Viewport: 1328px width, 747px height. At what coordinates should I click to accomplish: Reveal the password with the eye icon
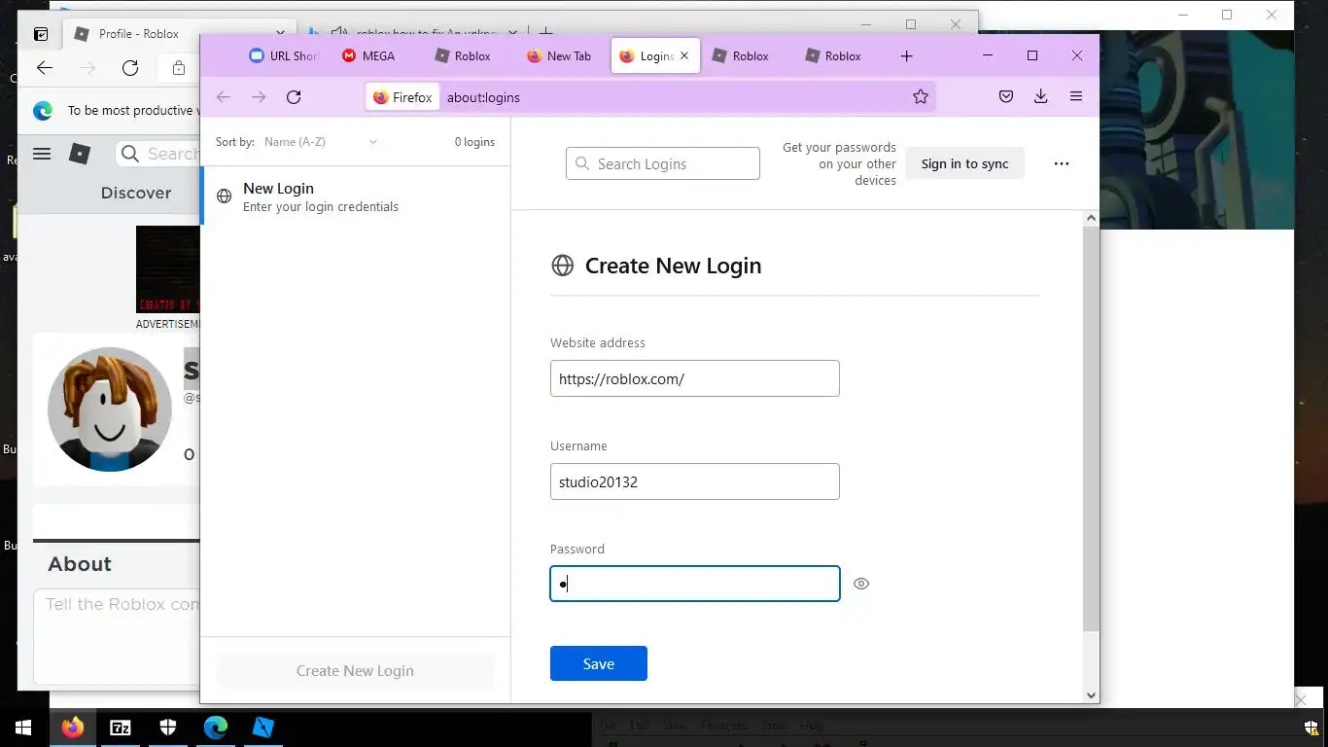pyautogui.click(x=861, y=584)
